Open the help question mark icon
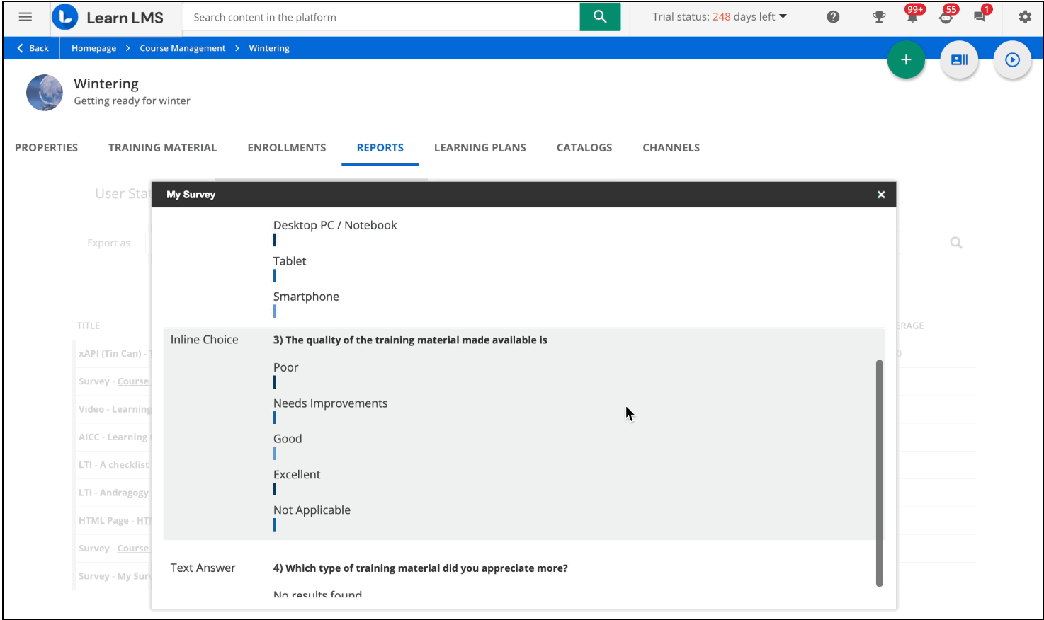1044x620 pixels. pyautogui.click(x=833, y=17)
